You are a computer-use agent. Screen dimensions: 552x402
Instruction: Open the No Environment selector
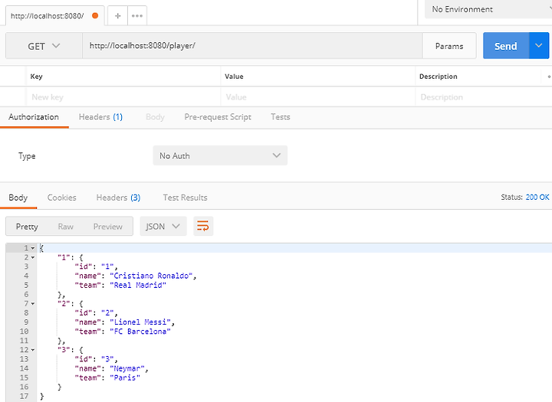(x=488, y=9)
